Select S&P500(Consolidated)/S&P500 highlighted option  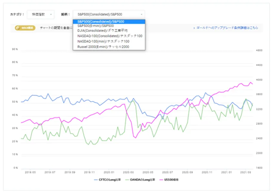101,22
